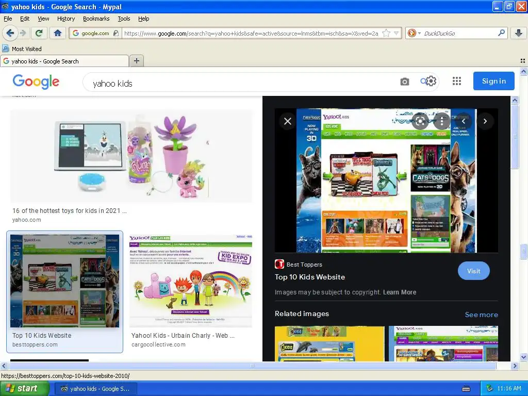
Task: Click the on-screen keyboard tray icon
Action: (466, 389)
